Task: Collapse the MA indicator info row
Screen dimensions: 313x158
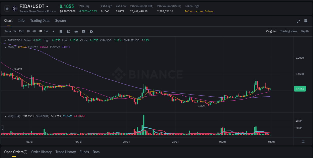Action: click(5, 47)
